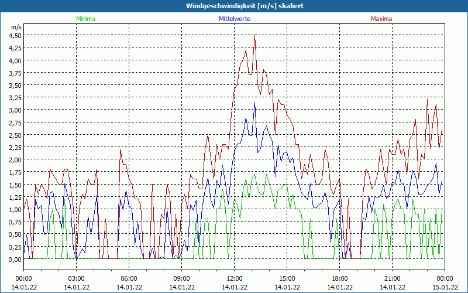
Task: Click the 06:00 time axis label
Action: pyautogui.click(x=129, y=278)
